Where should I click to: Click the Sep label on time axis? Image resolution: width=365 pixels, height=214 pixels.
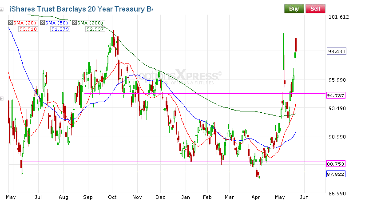click(88, 197)
